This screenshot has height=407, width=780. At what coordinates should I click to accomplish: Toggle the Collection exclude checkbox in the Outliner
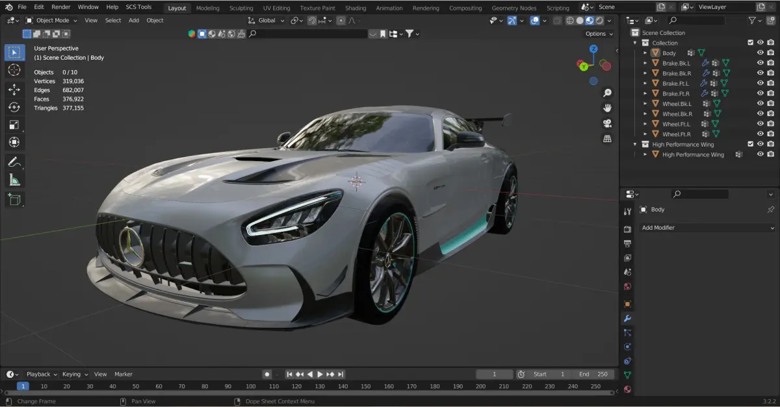[751, 43]
